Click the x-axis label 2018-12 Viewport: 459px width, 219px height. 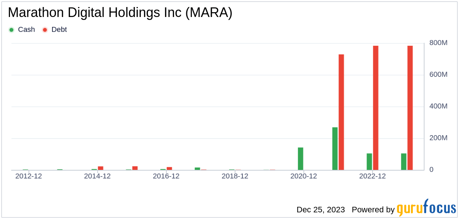(x=235, y=176)
